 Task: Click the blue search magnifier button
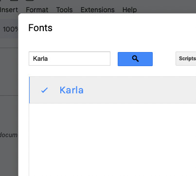135,59
